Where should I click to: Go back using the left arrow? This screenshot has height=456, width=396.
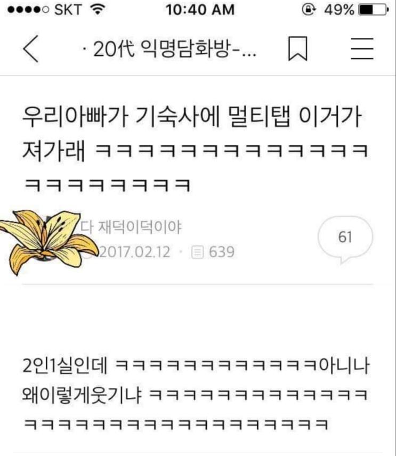coord(31,48)
